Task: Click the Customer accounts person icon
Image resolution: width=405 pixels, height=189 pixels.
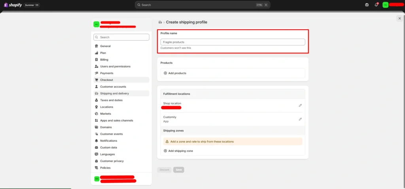Action: [x=97, y=87]
